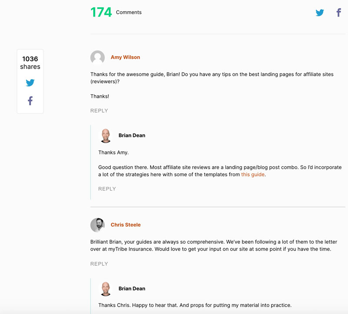Open Chris Steele's profile link
348x314 pixels.
[126, 225]
